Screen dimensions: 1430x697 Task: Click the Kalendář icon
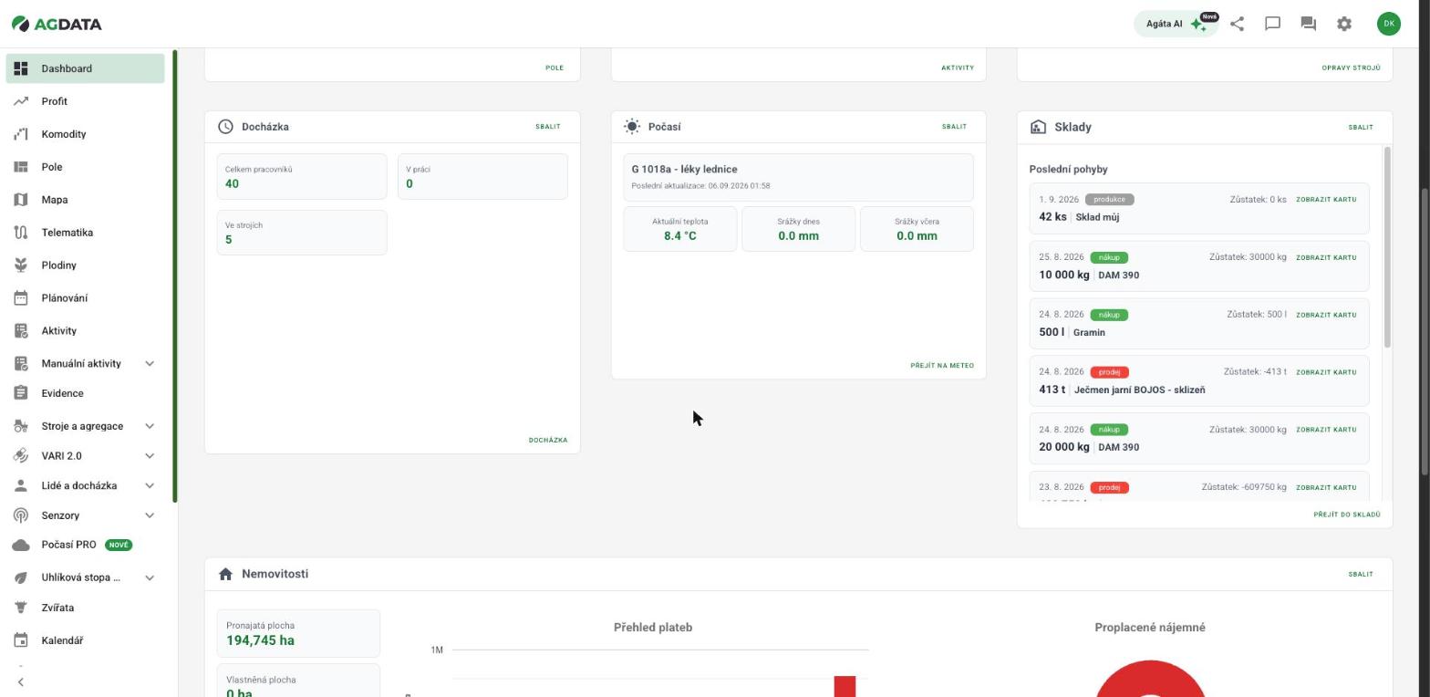coord(21,640)
